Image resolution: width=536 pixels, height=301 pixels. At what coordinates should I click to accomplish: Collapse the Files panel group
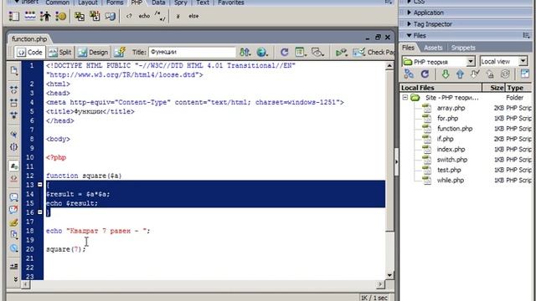point(409,35)
